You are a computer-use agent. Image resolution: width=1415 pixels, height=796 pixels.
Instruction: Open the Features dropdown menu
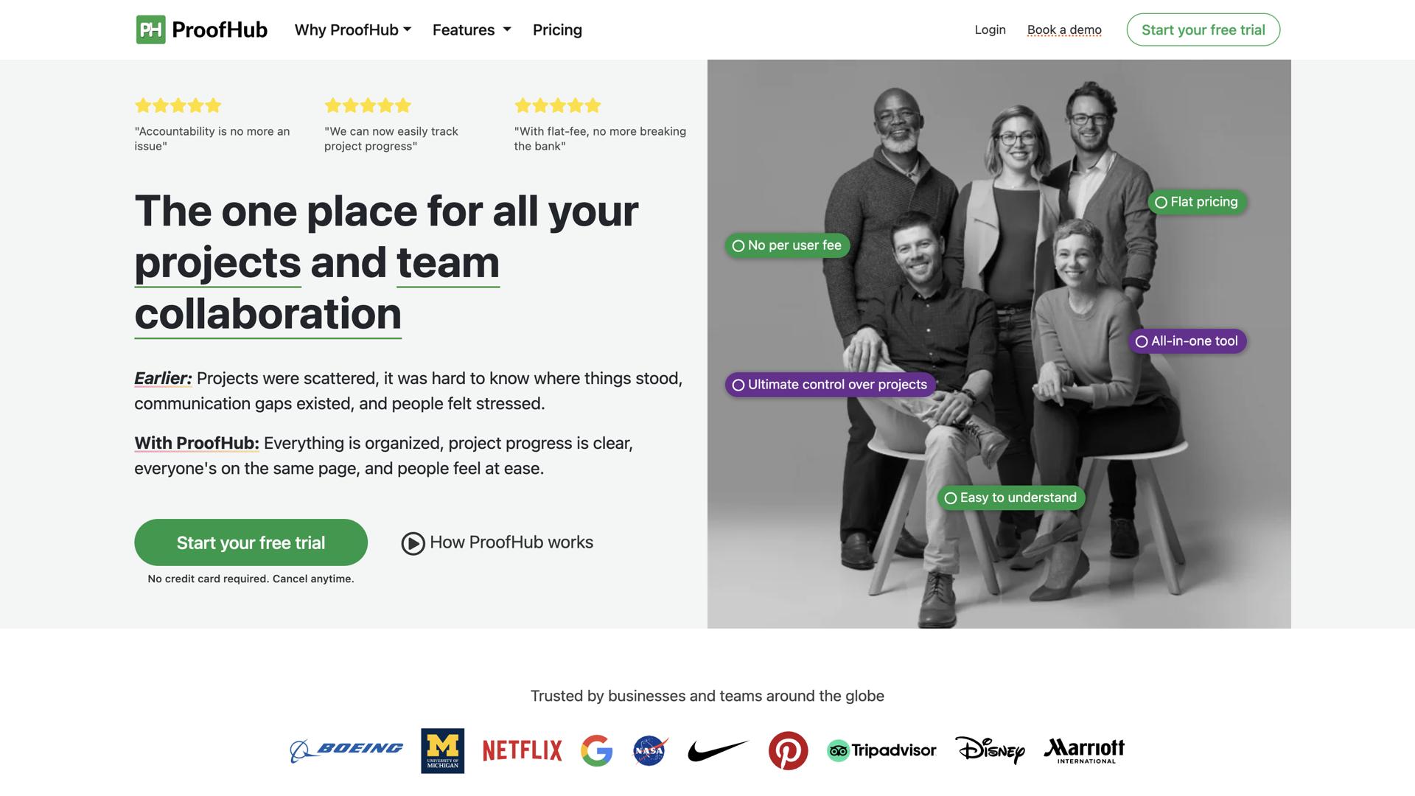pos(471,29)
